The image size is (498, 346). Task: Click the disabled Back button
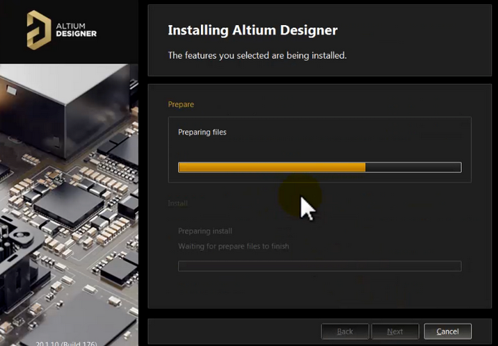click(345, 331)
